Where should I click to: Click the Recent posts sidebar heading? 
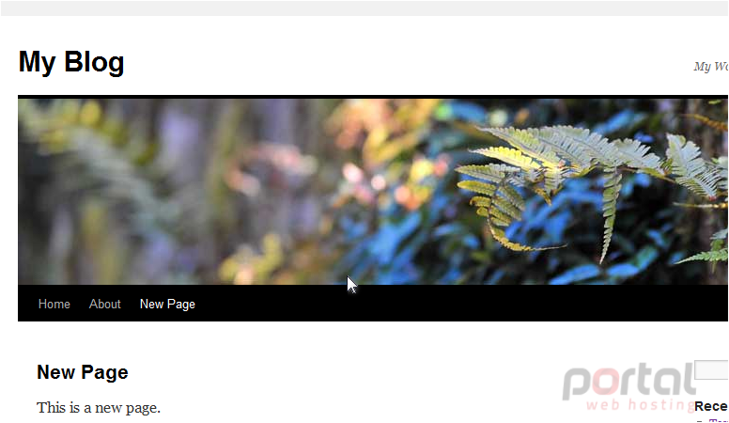(x=711, y=406)
